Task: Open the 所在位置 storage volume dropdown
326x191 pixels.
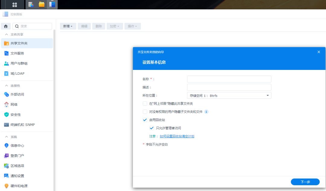Action: pyautogui.click(x=229, y=95)
